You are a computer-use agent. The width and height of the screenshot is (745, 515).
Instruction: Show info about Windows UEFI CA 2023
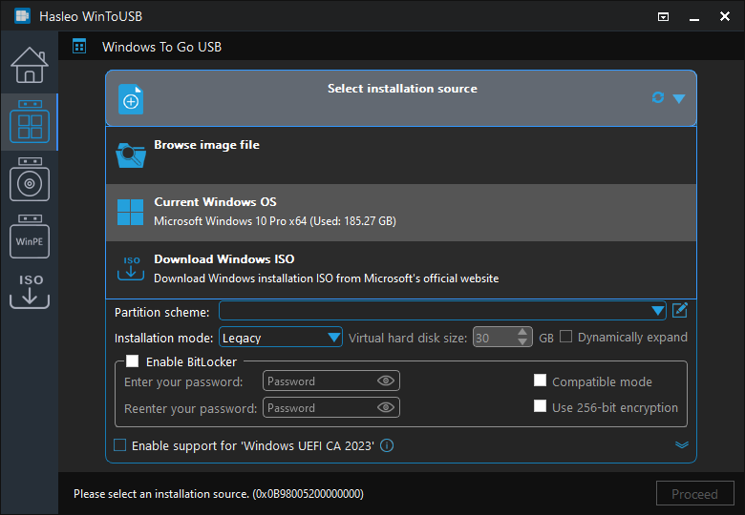coord(387,445)
